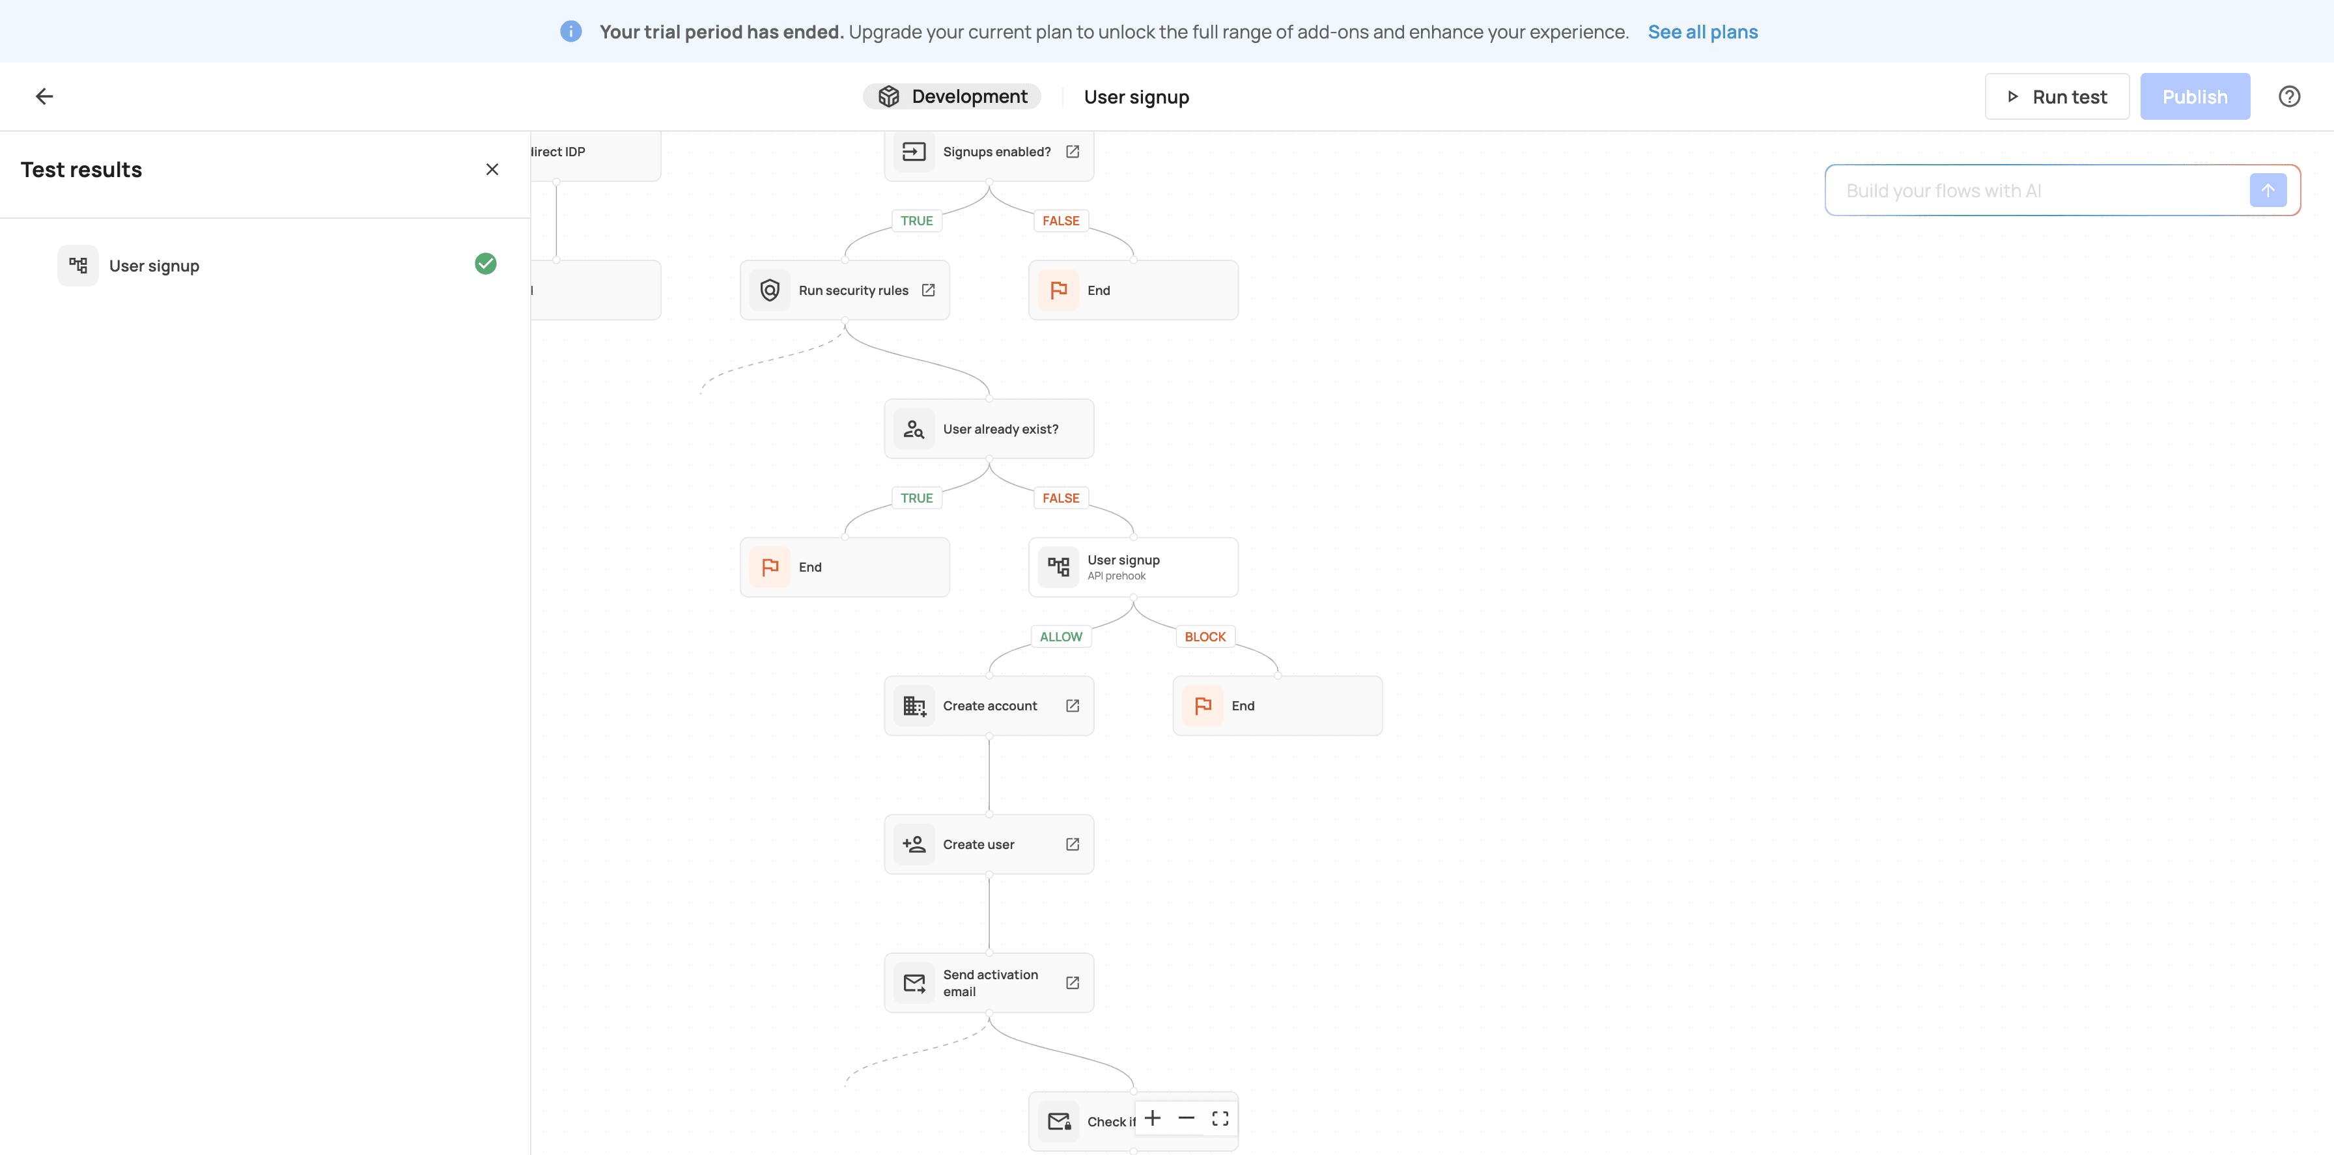This screenshot has height=1155, width=2334.
Task: Click the Run test button
Action: [2057, 96]
